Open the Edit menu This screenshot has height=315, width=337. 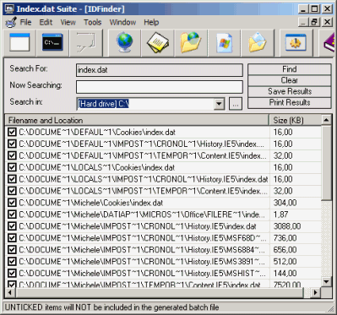pos(46,22)
